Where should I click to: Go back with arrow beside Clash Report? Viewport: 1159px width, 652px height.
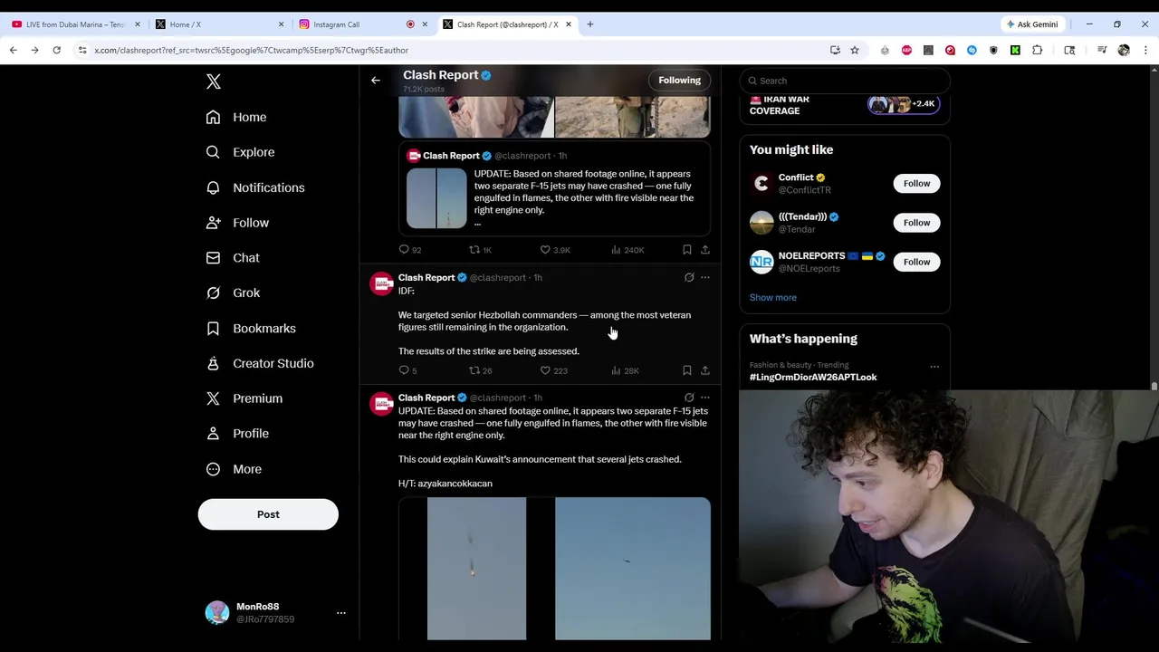(x=376, y=81)
